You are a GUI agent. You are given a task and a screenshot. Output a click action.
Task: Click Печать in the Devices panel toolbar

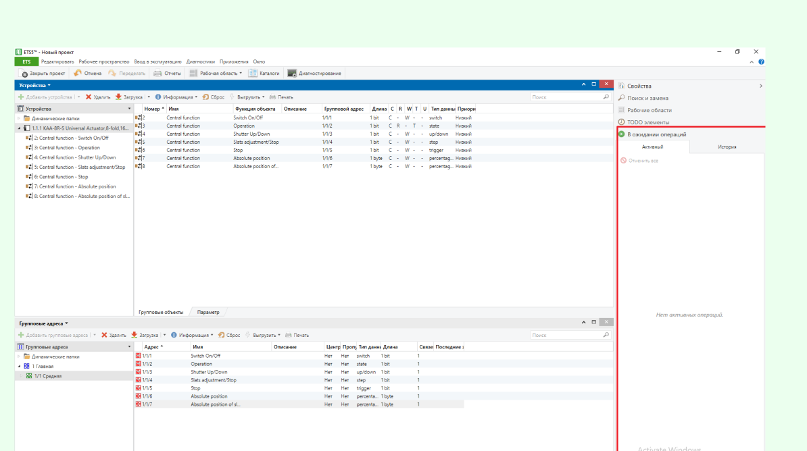click(281, 97)
